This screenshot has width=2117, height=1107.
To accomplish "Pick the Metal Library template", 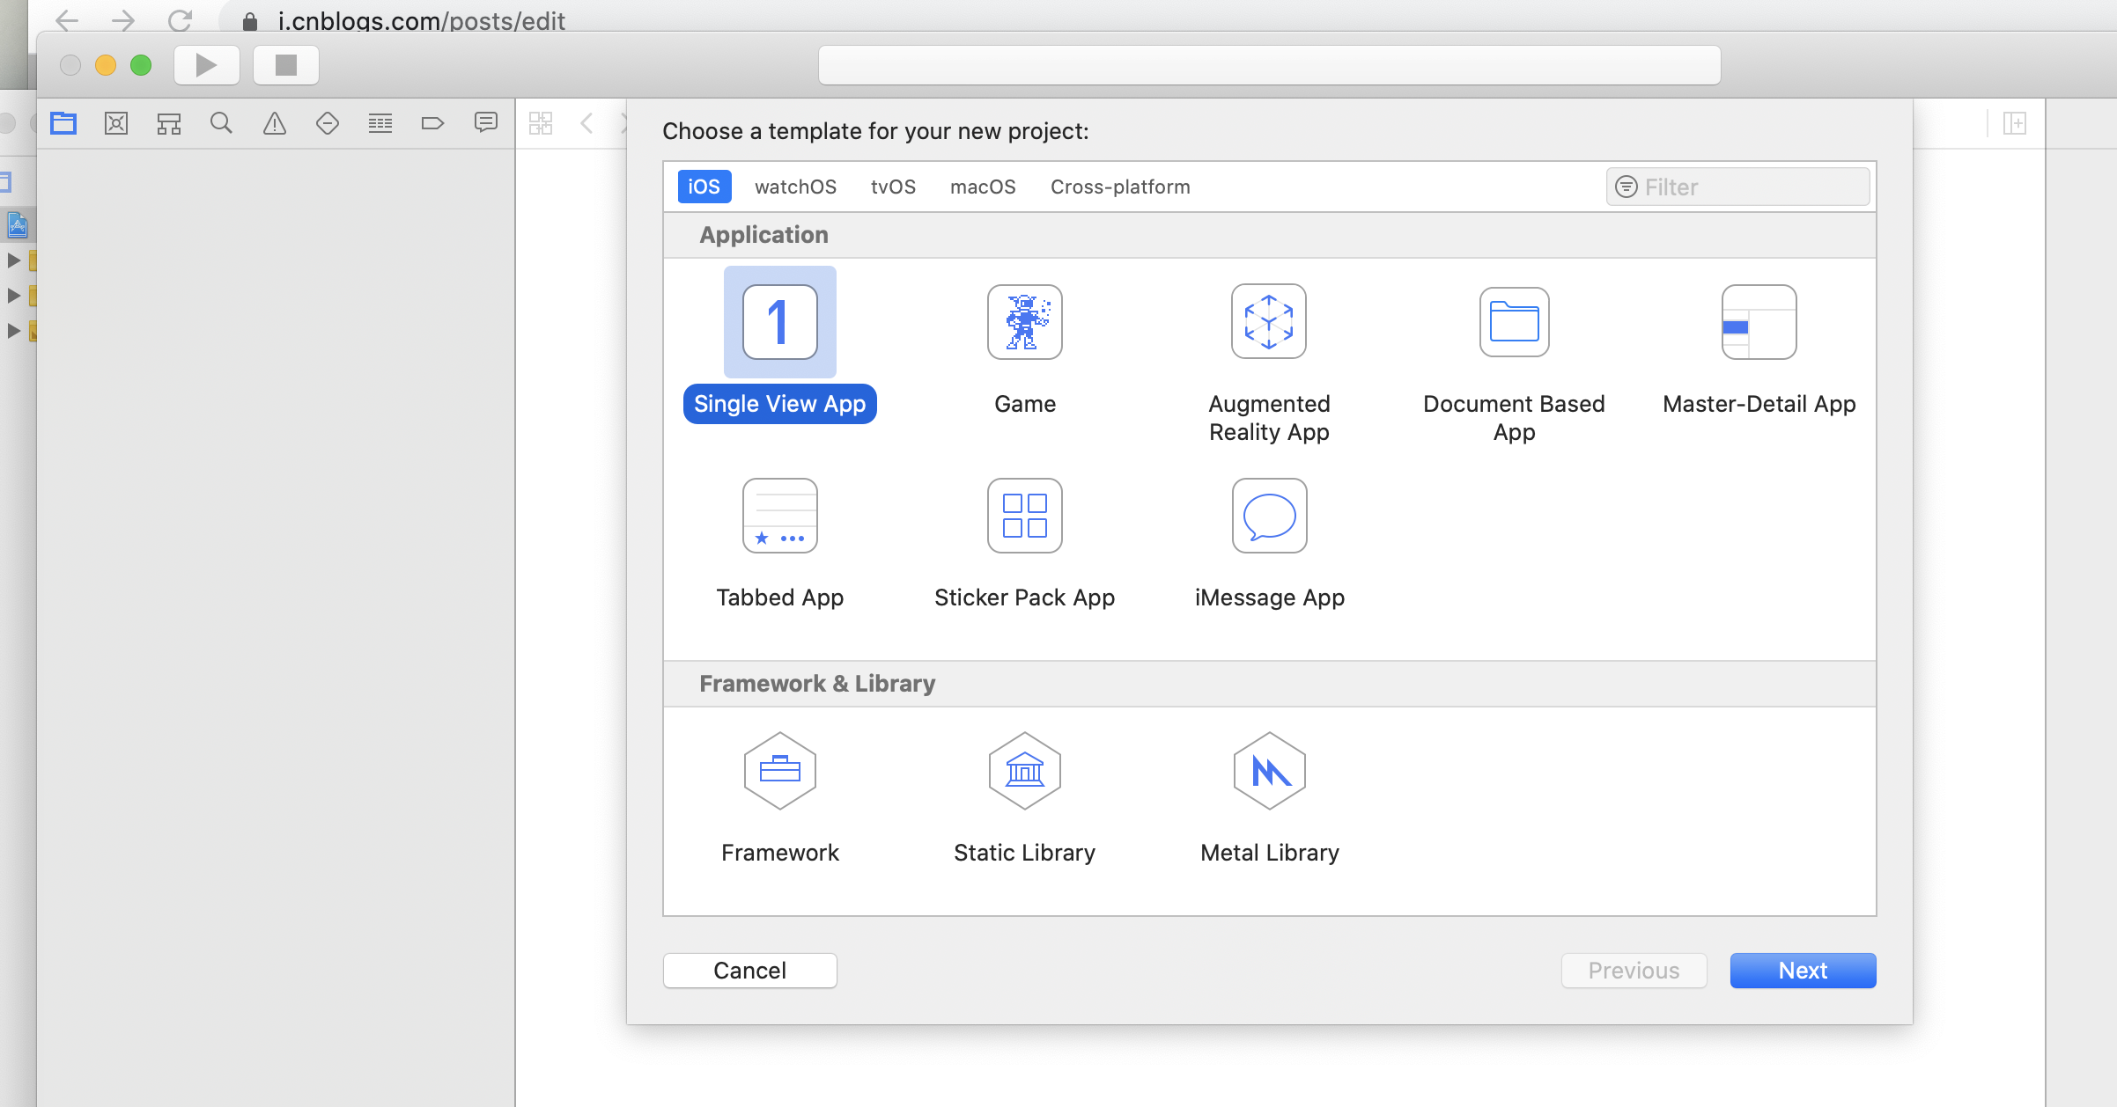I will pos(1269,771).
